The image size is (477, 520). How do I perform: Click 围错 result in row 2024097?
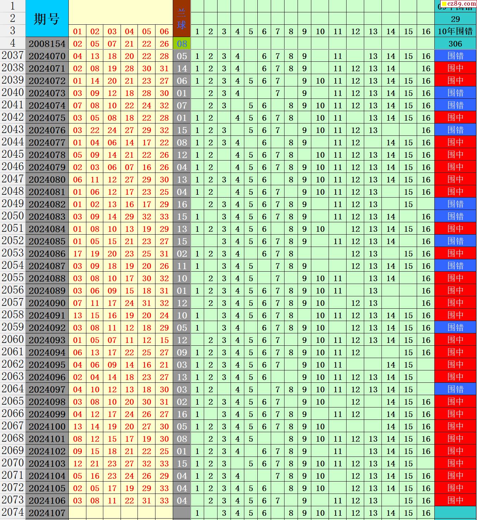click(455, 389)
